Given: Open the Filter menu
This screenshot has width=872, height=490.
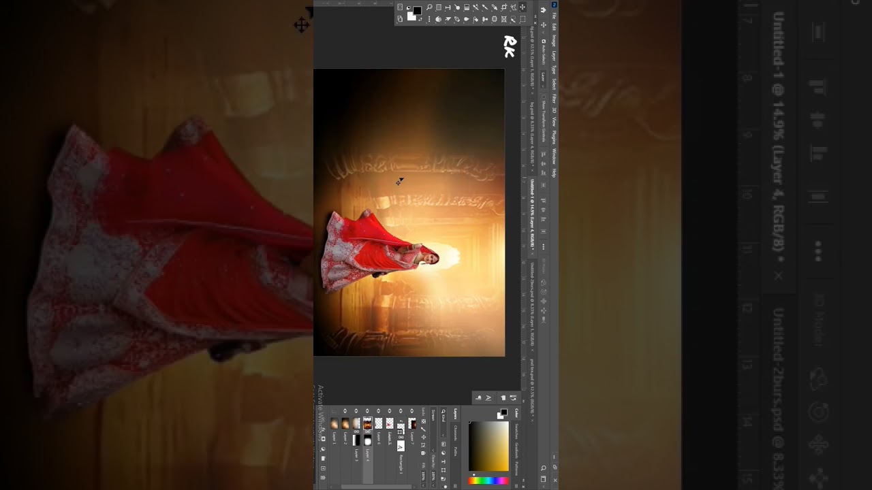Looking at the screenshot, I should pyautogui.click(x=555, y=98).
